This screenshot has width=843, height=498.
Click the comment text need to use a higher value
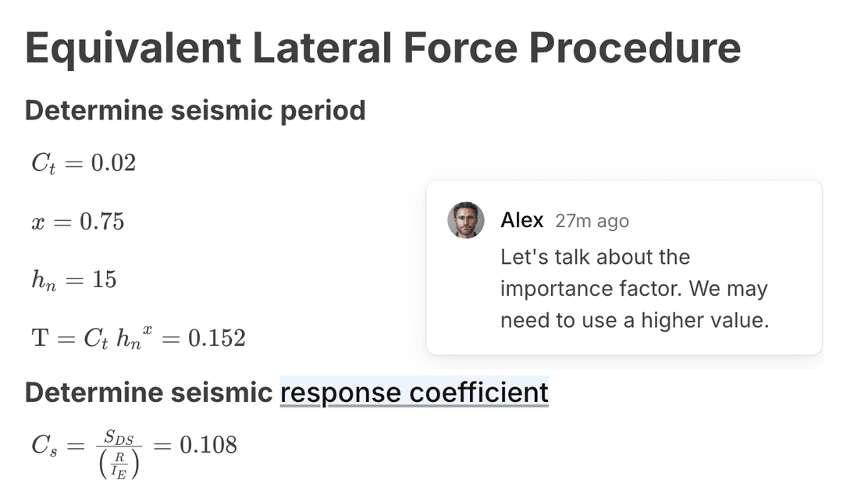pos(635,321)
